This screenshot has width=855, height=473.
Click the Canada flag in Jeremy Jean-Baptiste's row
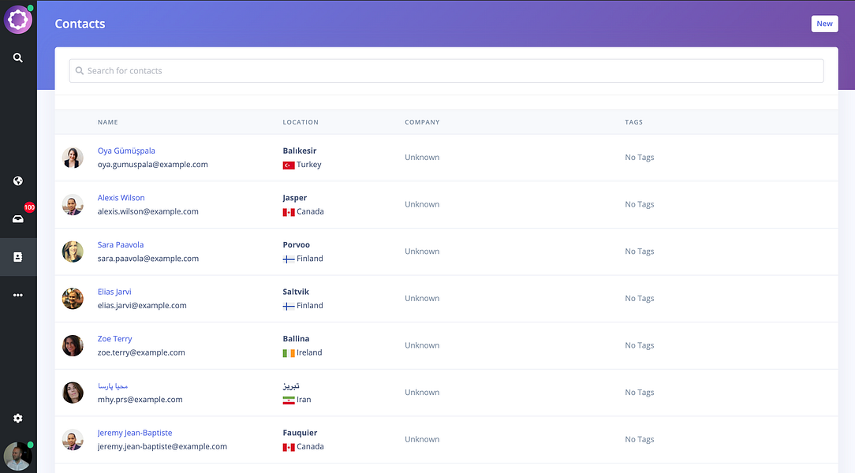[289, 447]
